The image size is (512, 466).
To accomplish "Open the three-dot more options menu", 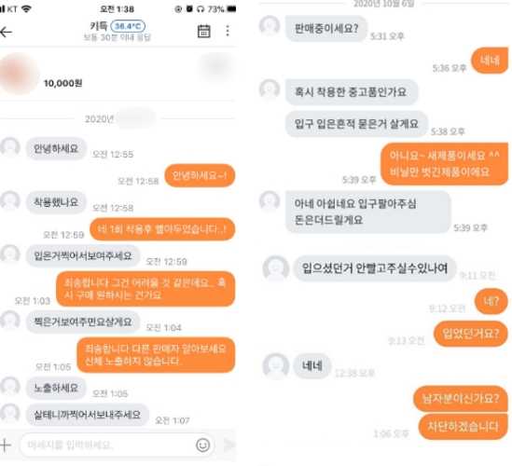I will pos(228,31).
